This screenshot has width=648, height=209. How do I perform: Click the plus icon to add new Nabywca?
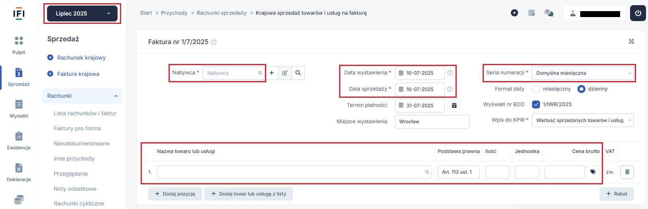pyautogui.click(x=271, y=73)
